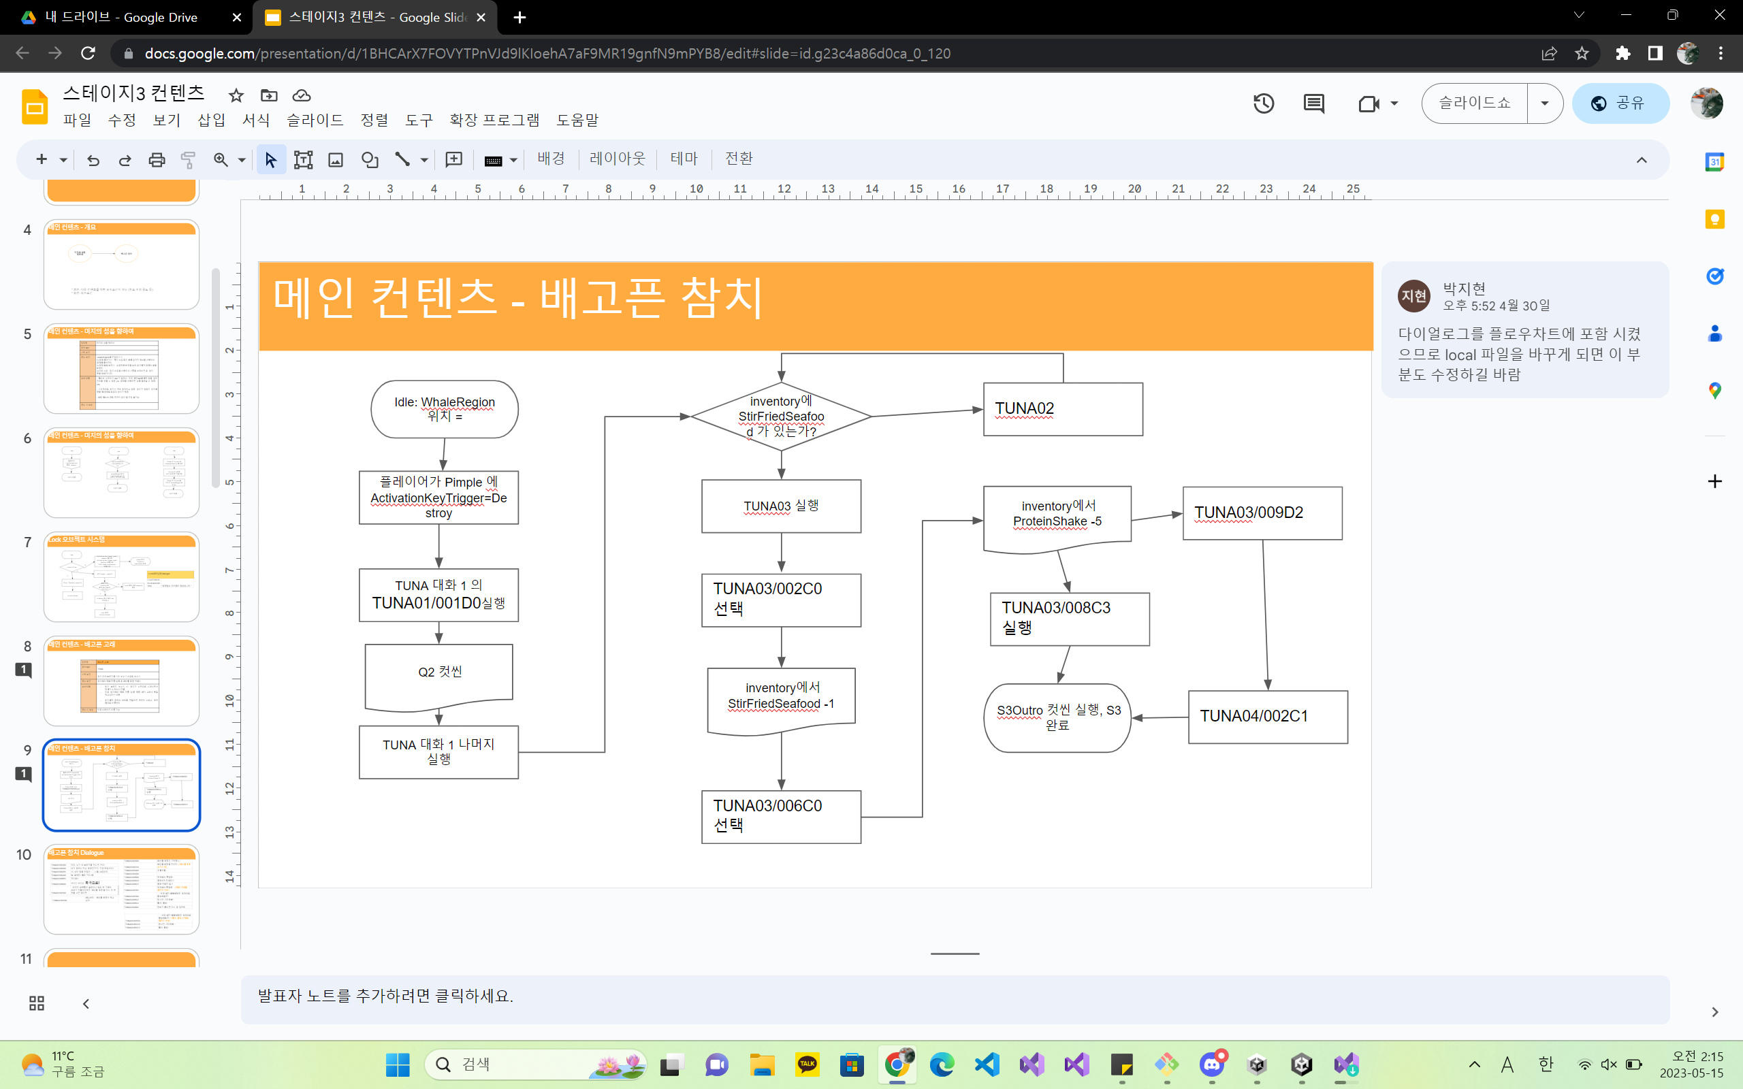This screenshot has width=1743, height=1089.
Task: Select the cursor selection tool
Action: tap(271, 160)
